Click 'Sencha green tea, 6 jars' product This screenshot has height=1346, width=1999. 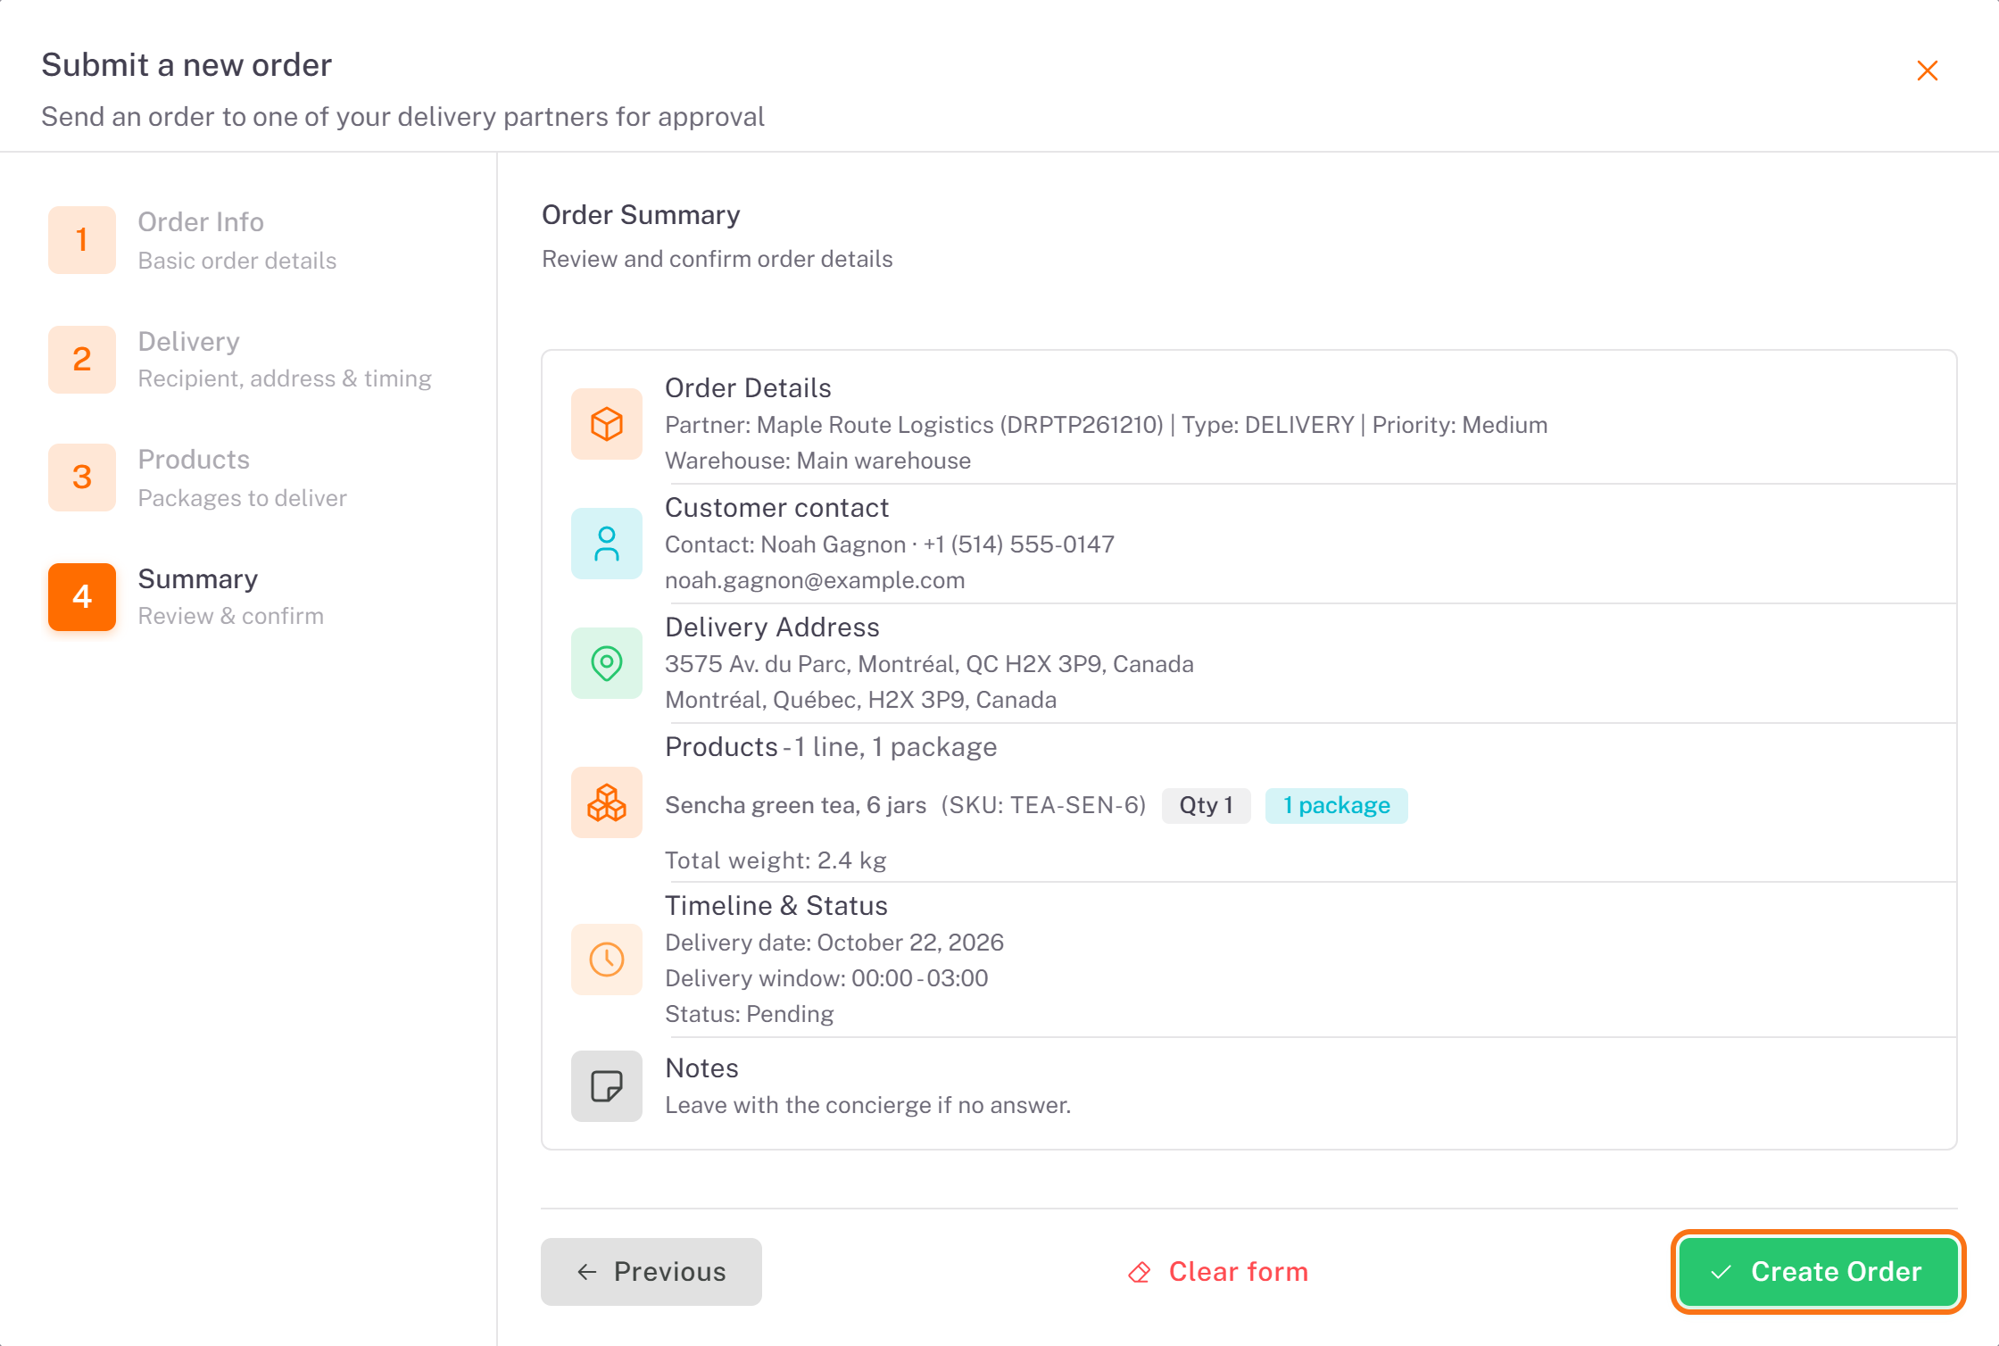[796, 805]
